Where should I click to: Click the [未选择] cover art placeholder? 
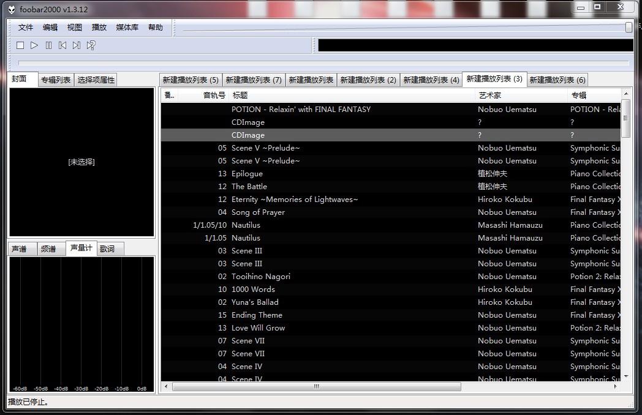click(81, 162)
